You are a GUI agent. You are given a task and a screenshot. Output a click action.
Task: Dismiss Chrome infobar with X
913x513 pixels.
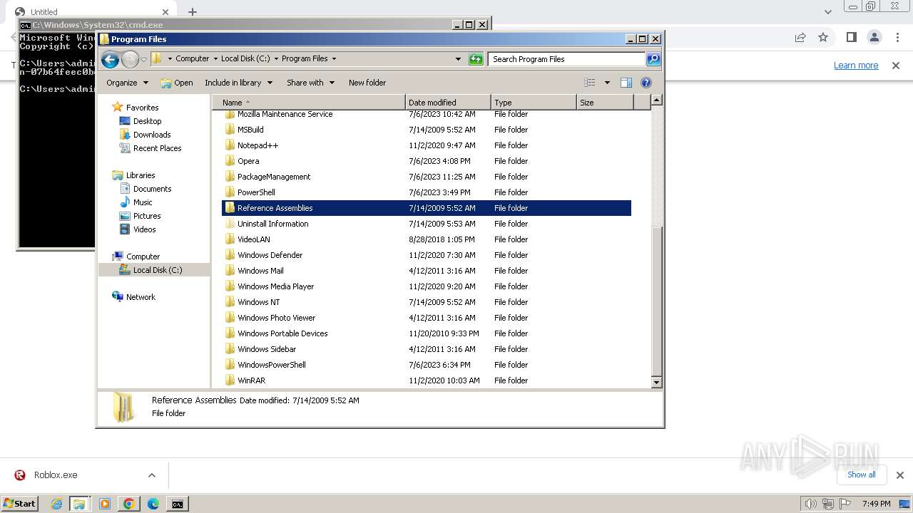pyautogui.click(x=895, y=65)
